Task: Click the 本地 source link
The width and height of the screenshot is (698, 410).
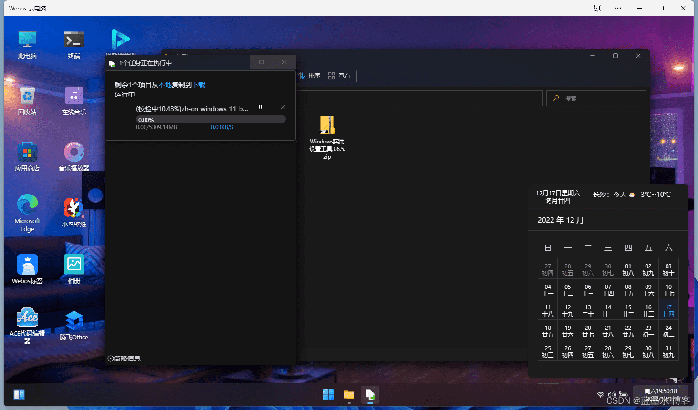Action: click(x=165, y=85)
